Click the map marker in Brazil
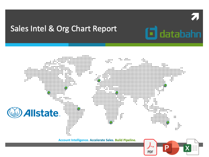 click(79, 109)
